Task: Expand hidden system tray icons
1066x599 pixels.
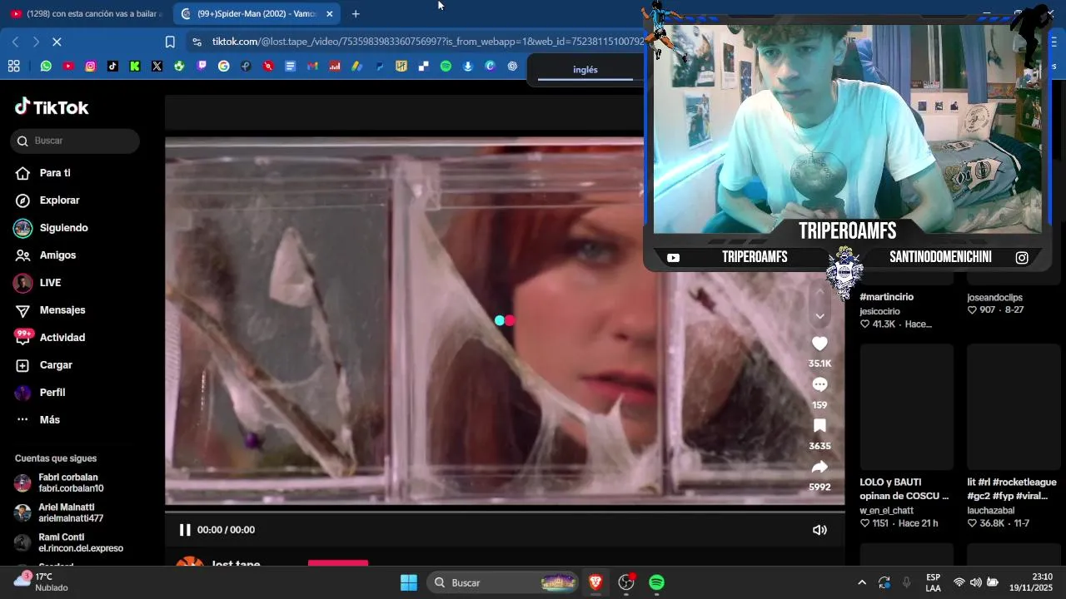Action: coord(862,582)
